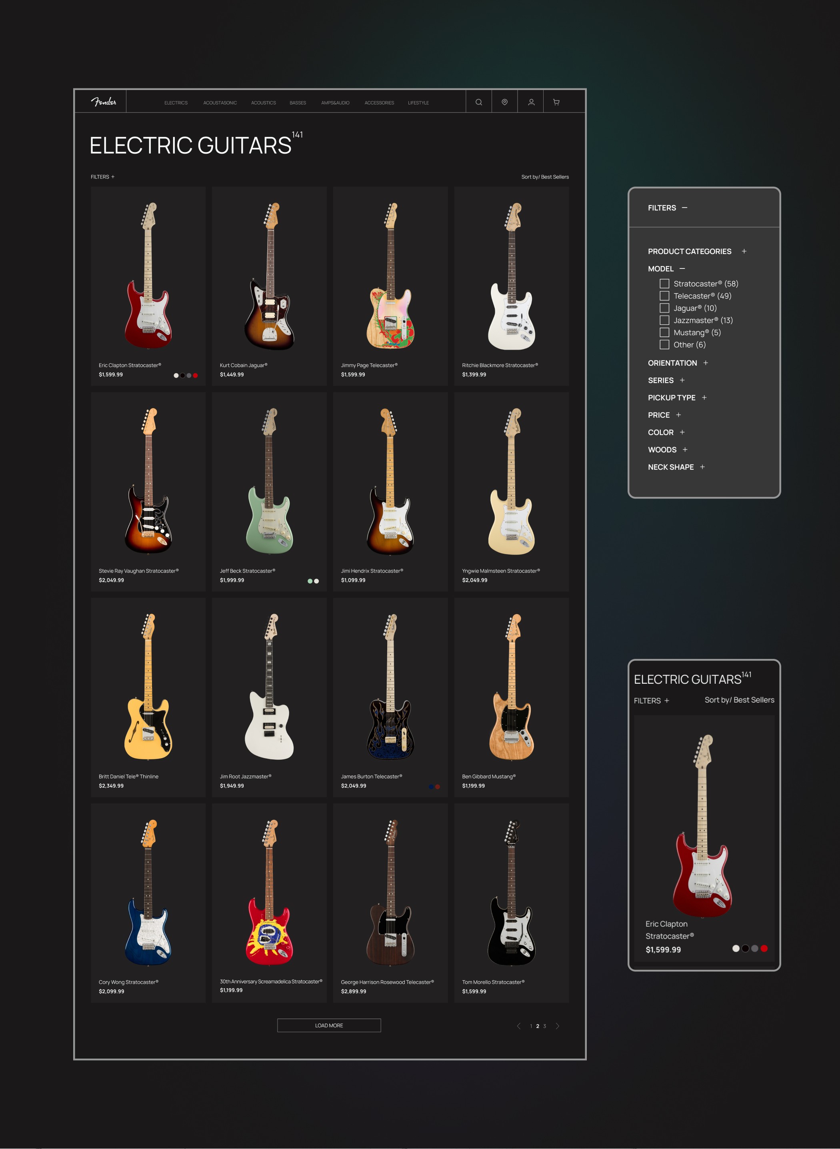Open the ELECTRICS nav menu item
This screenshot has width=840, height=1149.
176,103
